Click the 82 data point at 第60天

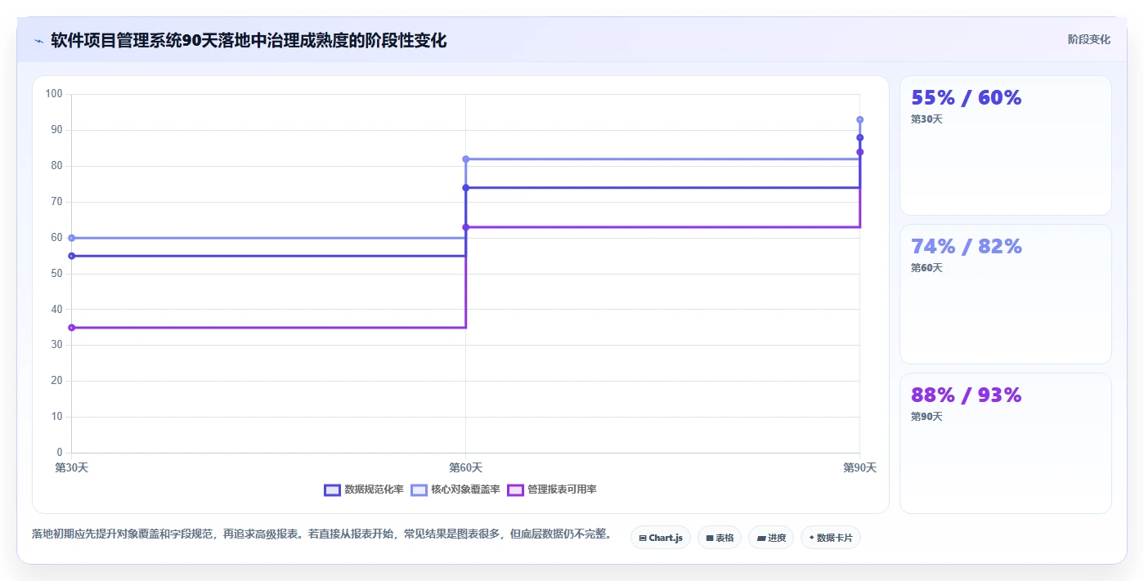[465, 159]
